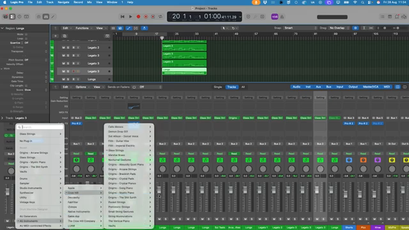Image resolution: width=409 pixels, height=230 pixels.
Task: Toggle Sends on Faders power button
Action: (x=134, y=87)
